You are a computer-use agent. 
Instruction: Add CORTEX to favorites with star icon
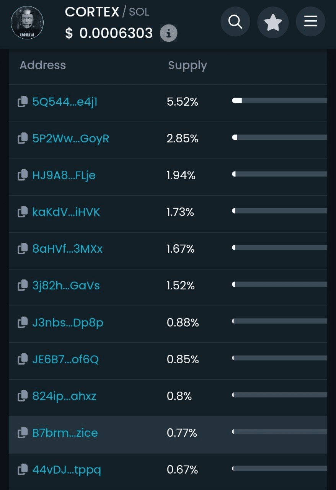[273, 22]
